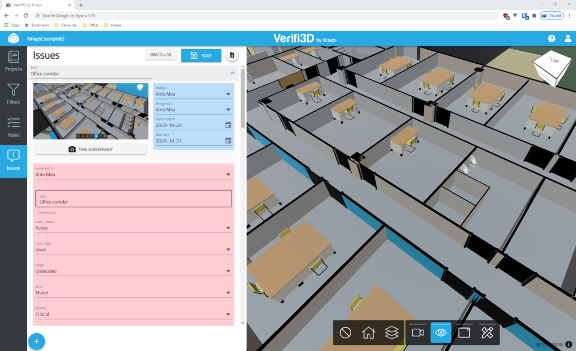Open the topic_status Active dropdown
Viewport: 576px width, 351px height.
[133, 226]
